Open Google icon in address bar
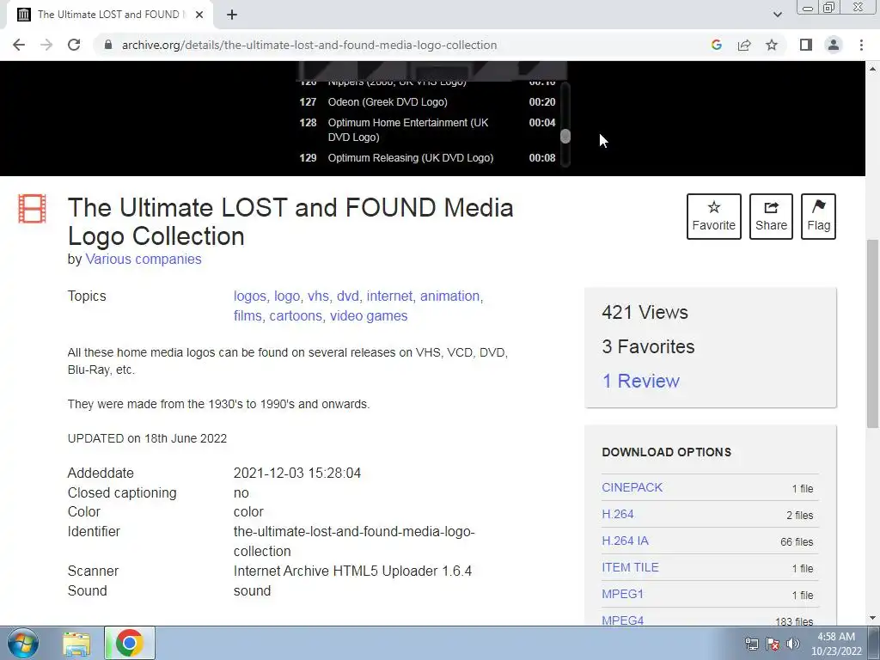Image resolution: width=880 pixels, height=660 pixels. (716, 45)
